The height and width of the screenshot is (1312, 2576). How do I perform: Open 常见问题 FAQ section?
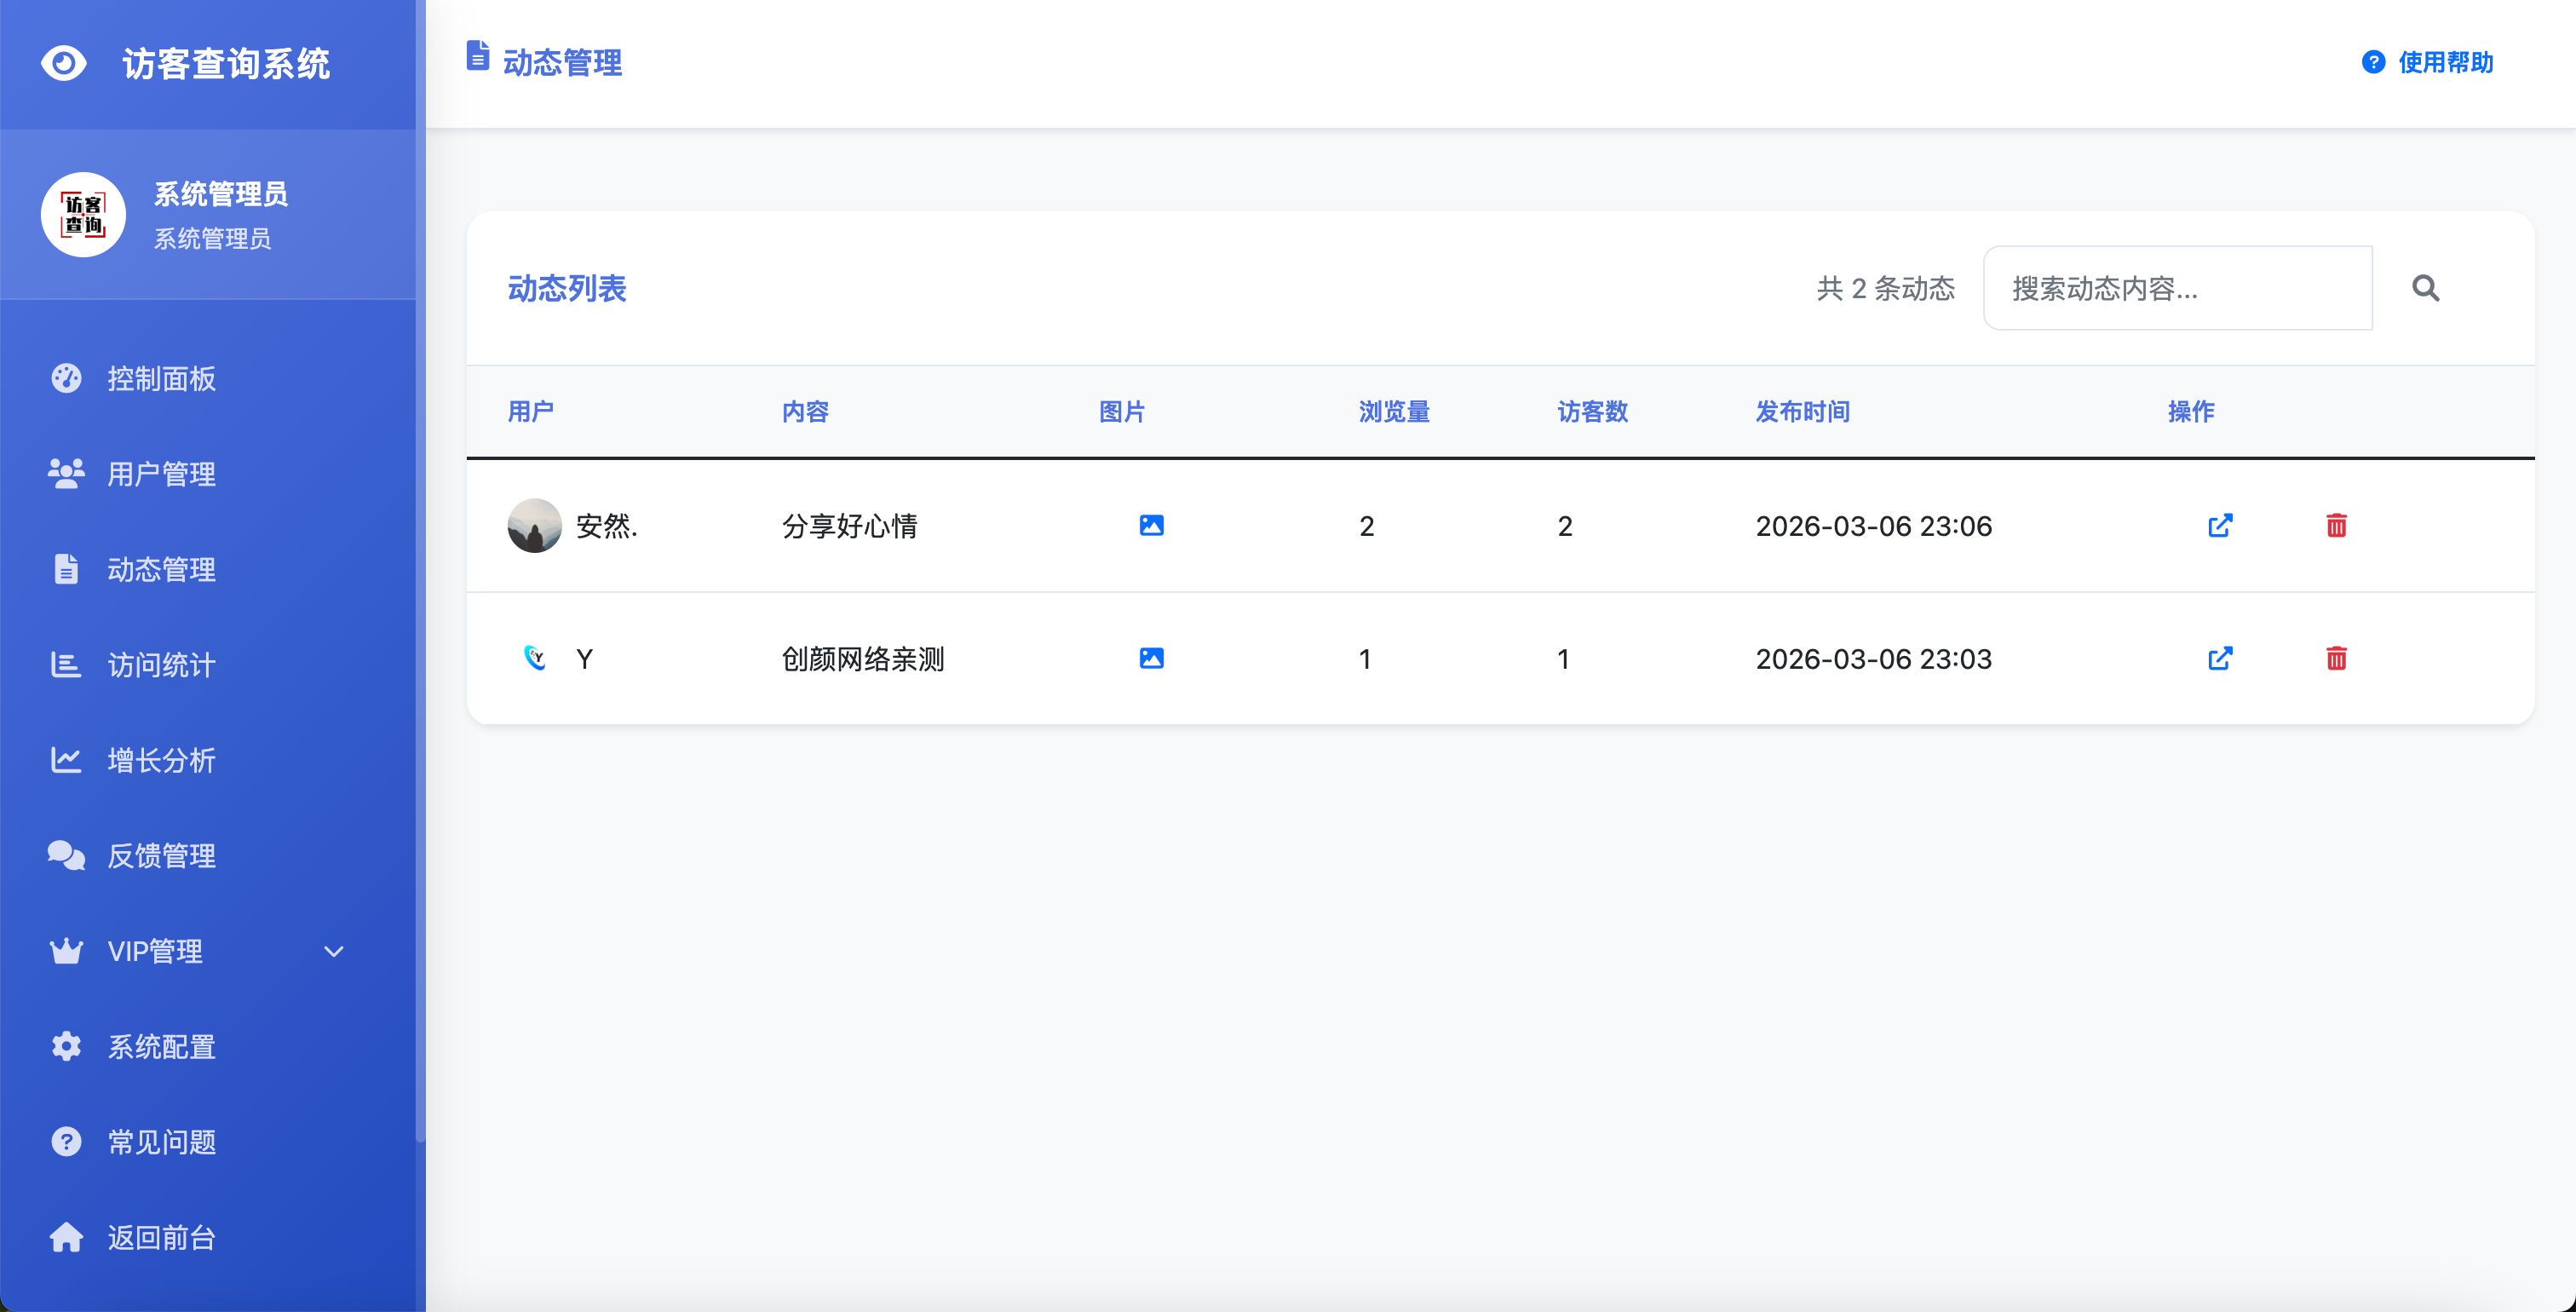click(161, 1141)
